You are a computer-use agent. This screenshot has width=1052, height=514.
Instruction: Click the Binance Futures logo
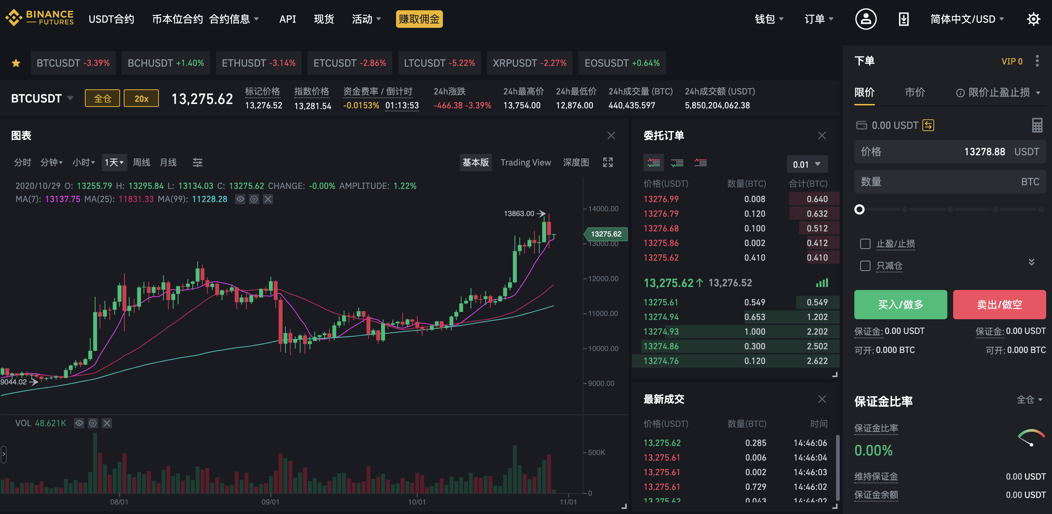click(40, 18)
